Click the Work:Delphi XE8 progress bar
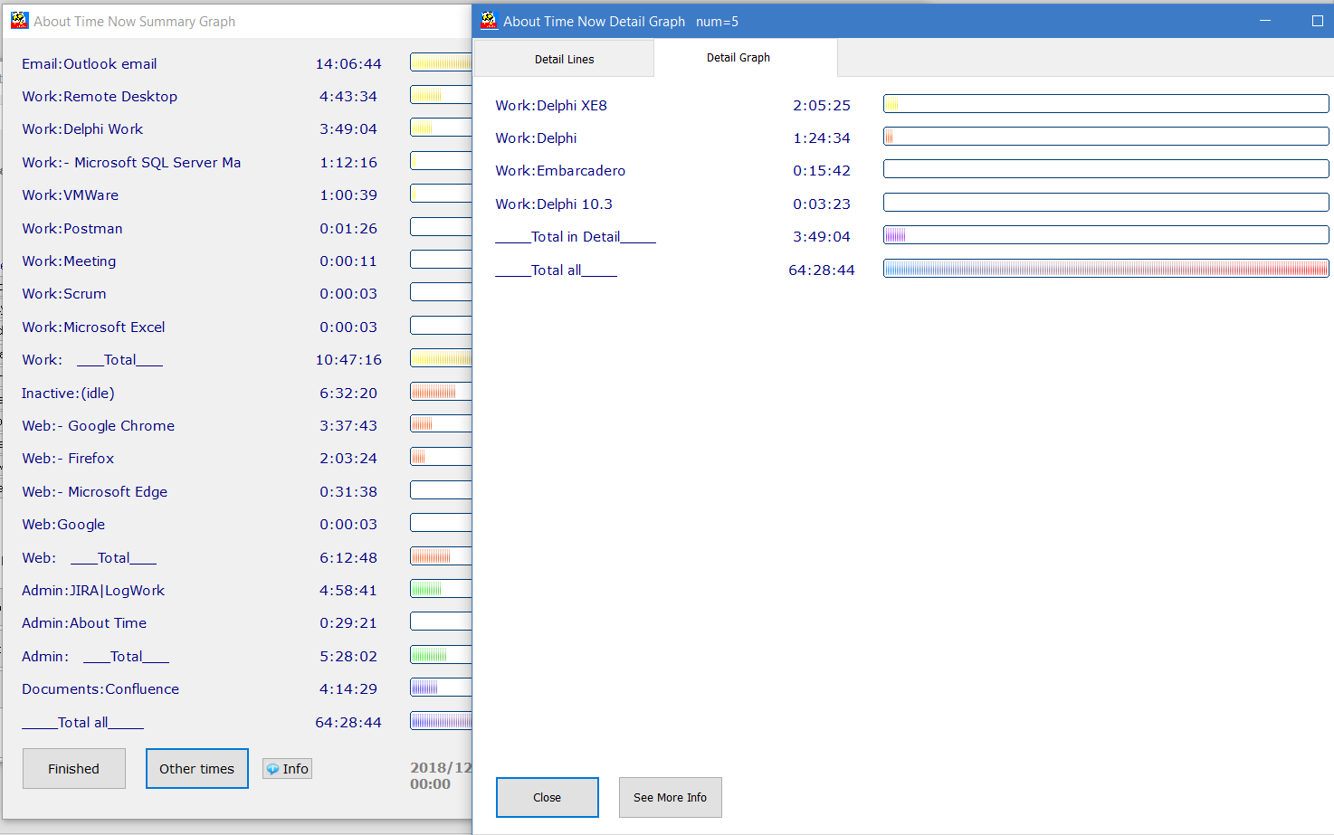Image resolution: width=1334 pixels, height=835 pixels. 1105,105
